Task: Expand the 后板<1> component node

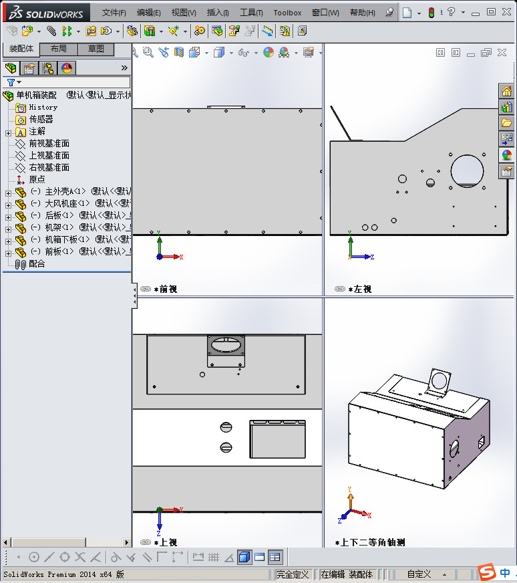Action: coord(8,217)
